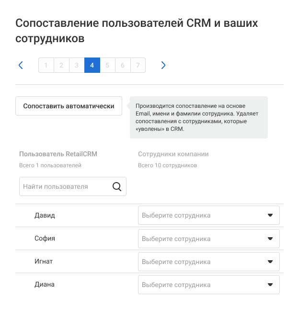Choose employee for Диана dropdown
This screenshot has height=311, width=299.
208,285
